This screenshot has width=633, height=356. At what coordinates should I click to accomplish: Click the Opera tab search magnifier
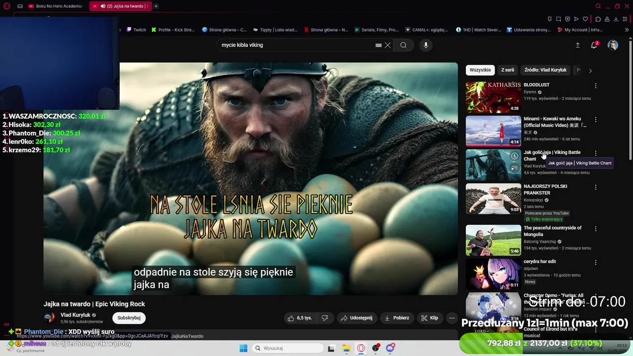[x=598, y=6]
